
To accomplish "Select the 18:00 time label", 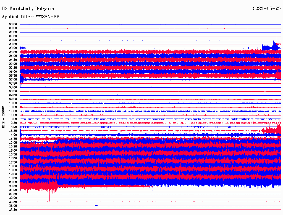I will [13, 166].
